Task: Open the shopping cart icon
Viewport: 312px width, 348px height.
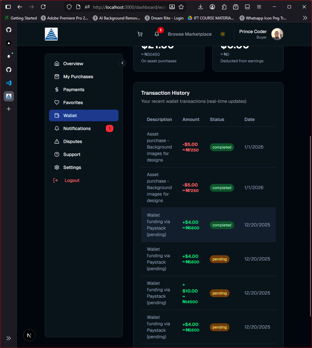Action: click(140, 34)
